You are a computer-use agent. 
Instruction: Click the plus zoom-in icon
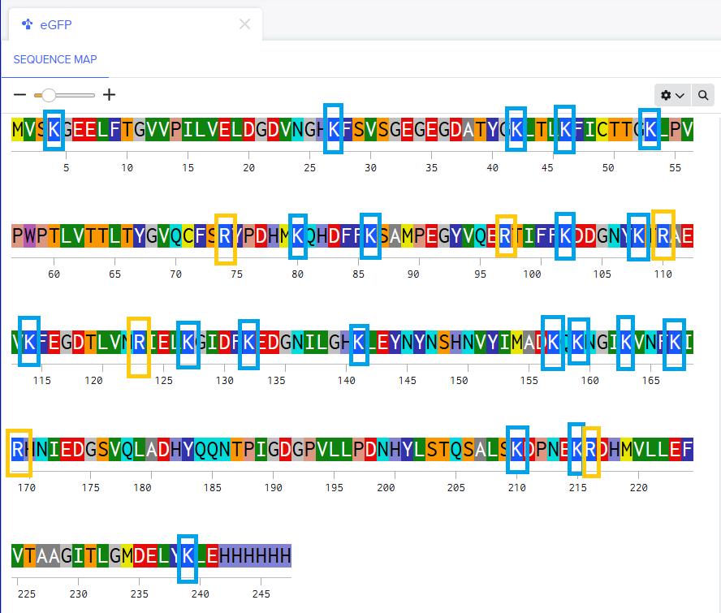(109, 95)
